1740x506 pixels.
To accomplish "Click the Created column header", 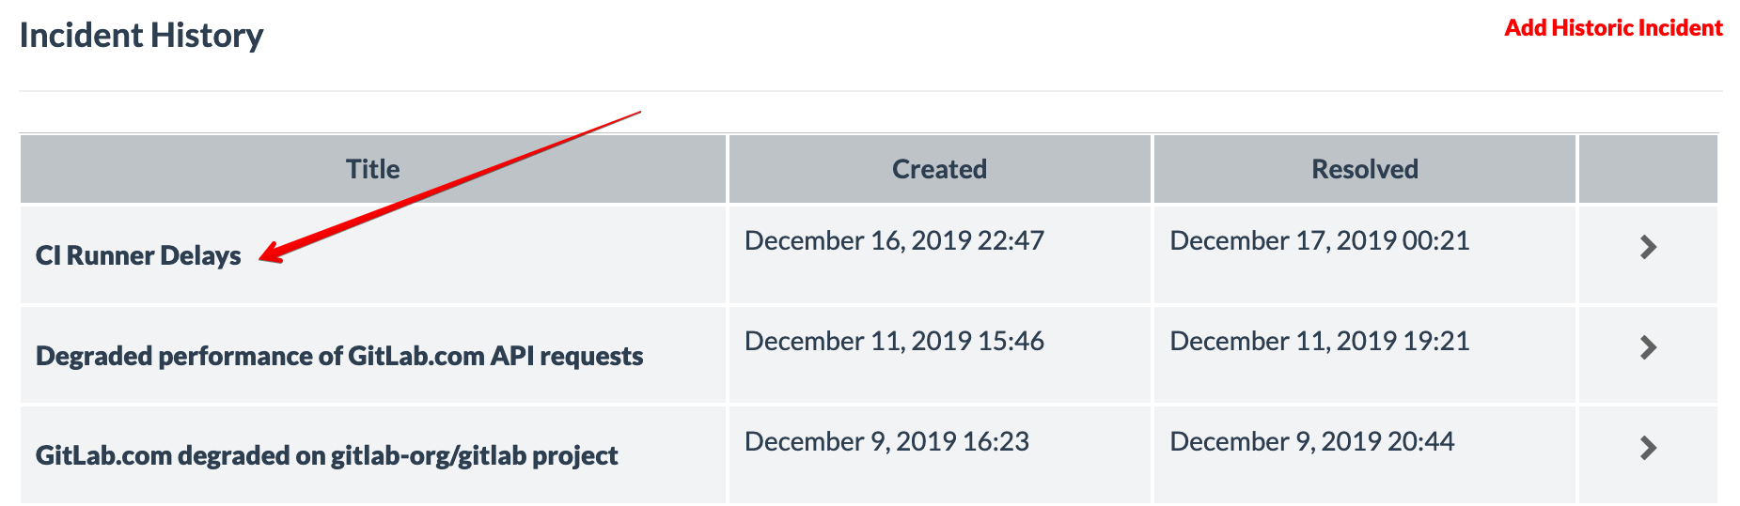I will (x=939, y=169).
